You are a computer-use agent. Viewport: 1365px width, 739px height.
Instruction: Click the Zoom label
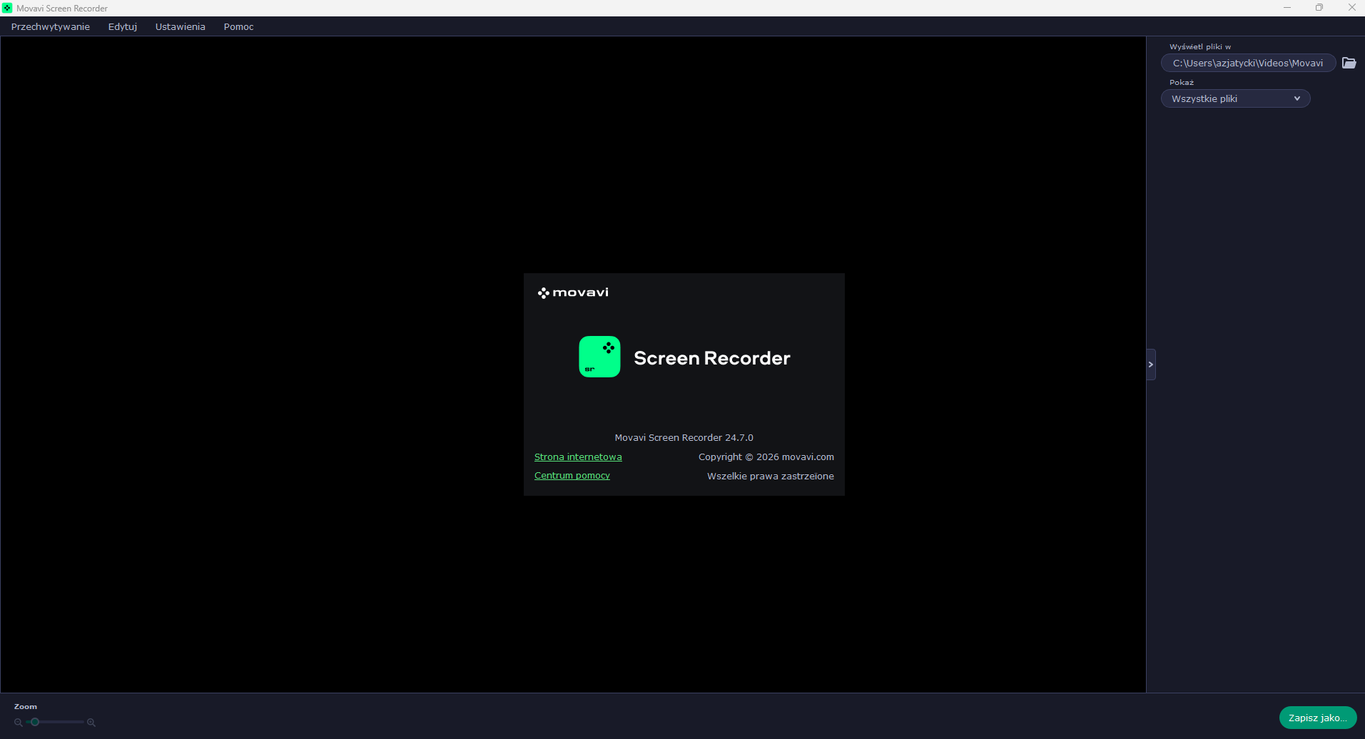(x=26, y=706)
